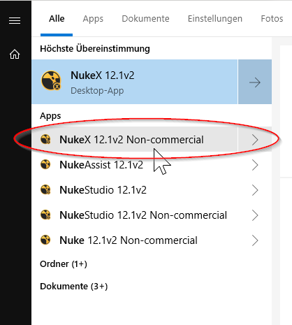The image size is (292, 325).
Task: Click the NukeX 12.1v2 best match icon
Action: click(x=51, y=80)
